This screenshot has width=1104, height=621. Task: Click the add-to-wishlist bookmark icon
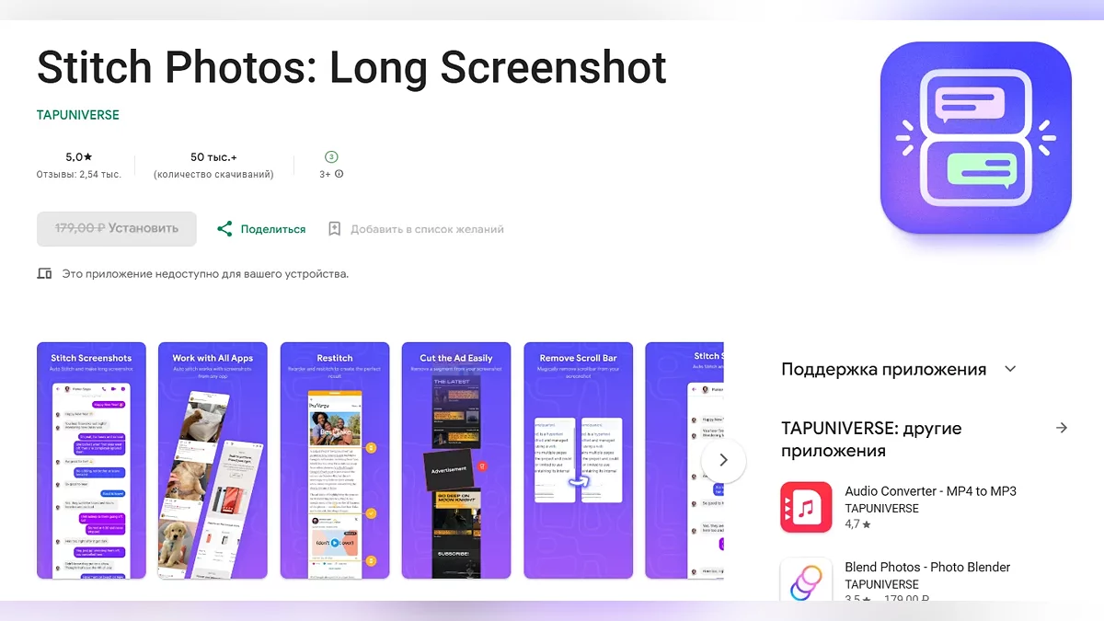tap(335, 229)
